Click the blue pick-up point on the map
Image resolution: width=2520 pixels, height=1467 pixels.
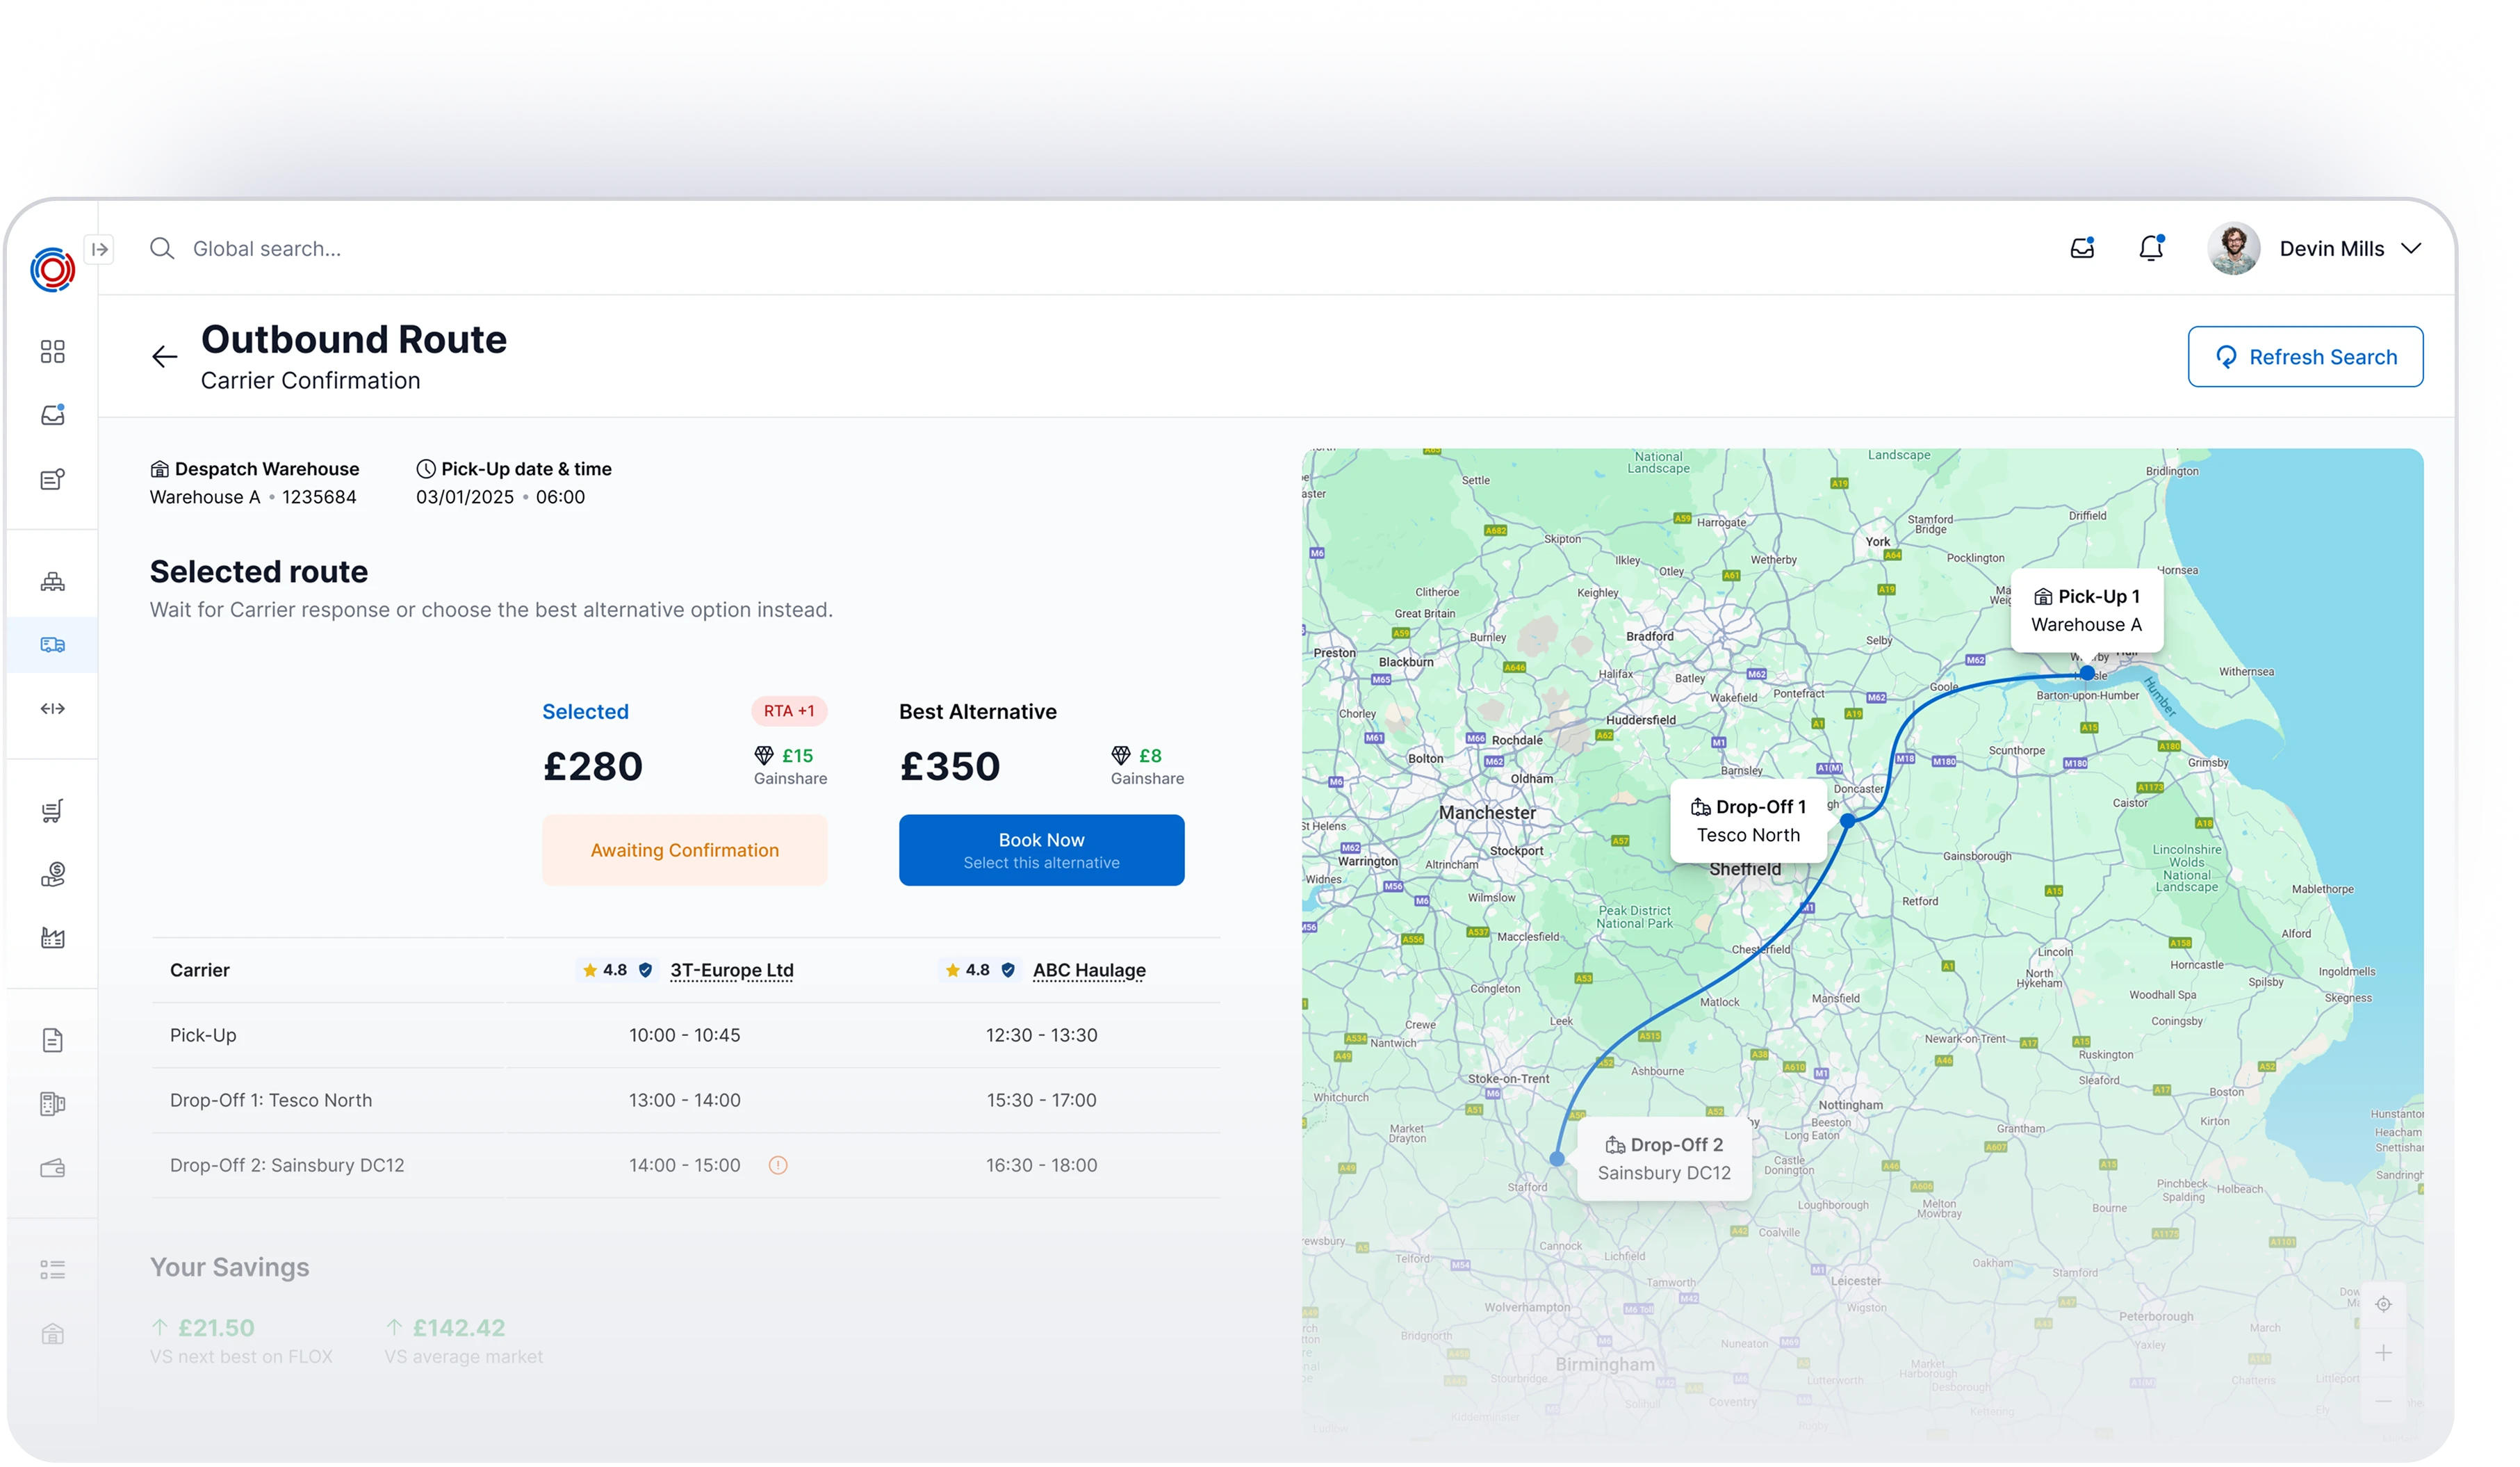(x=2088, y=674)
